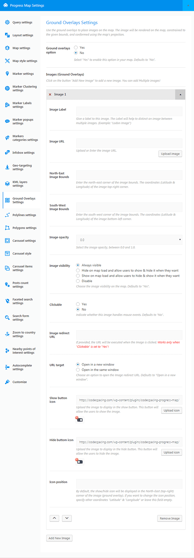This screenshot has height=558, width=194.
Task: Click Upload icon for Hide button icon
Action: tap(172, 452)
